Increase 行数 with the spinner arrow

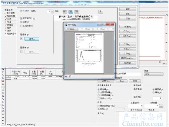click(52, 11)
